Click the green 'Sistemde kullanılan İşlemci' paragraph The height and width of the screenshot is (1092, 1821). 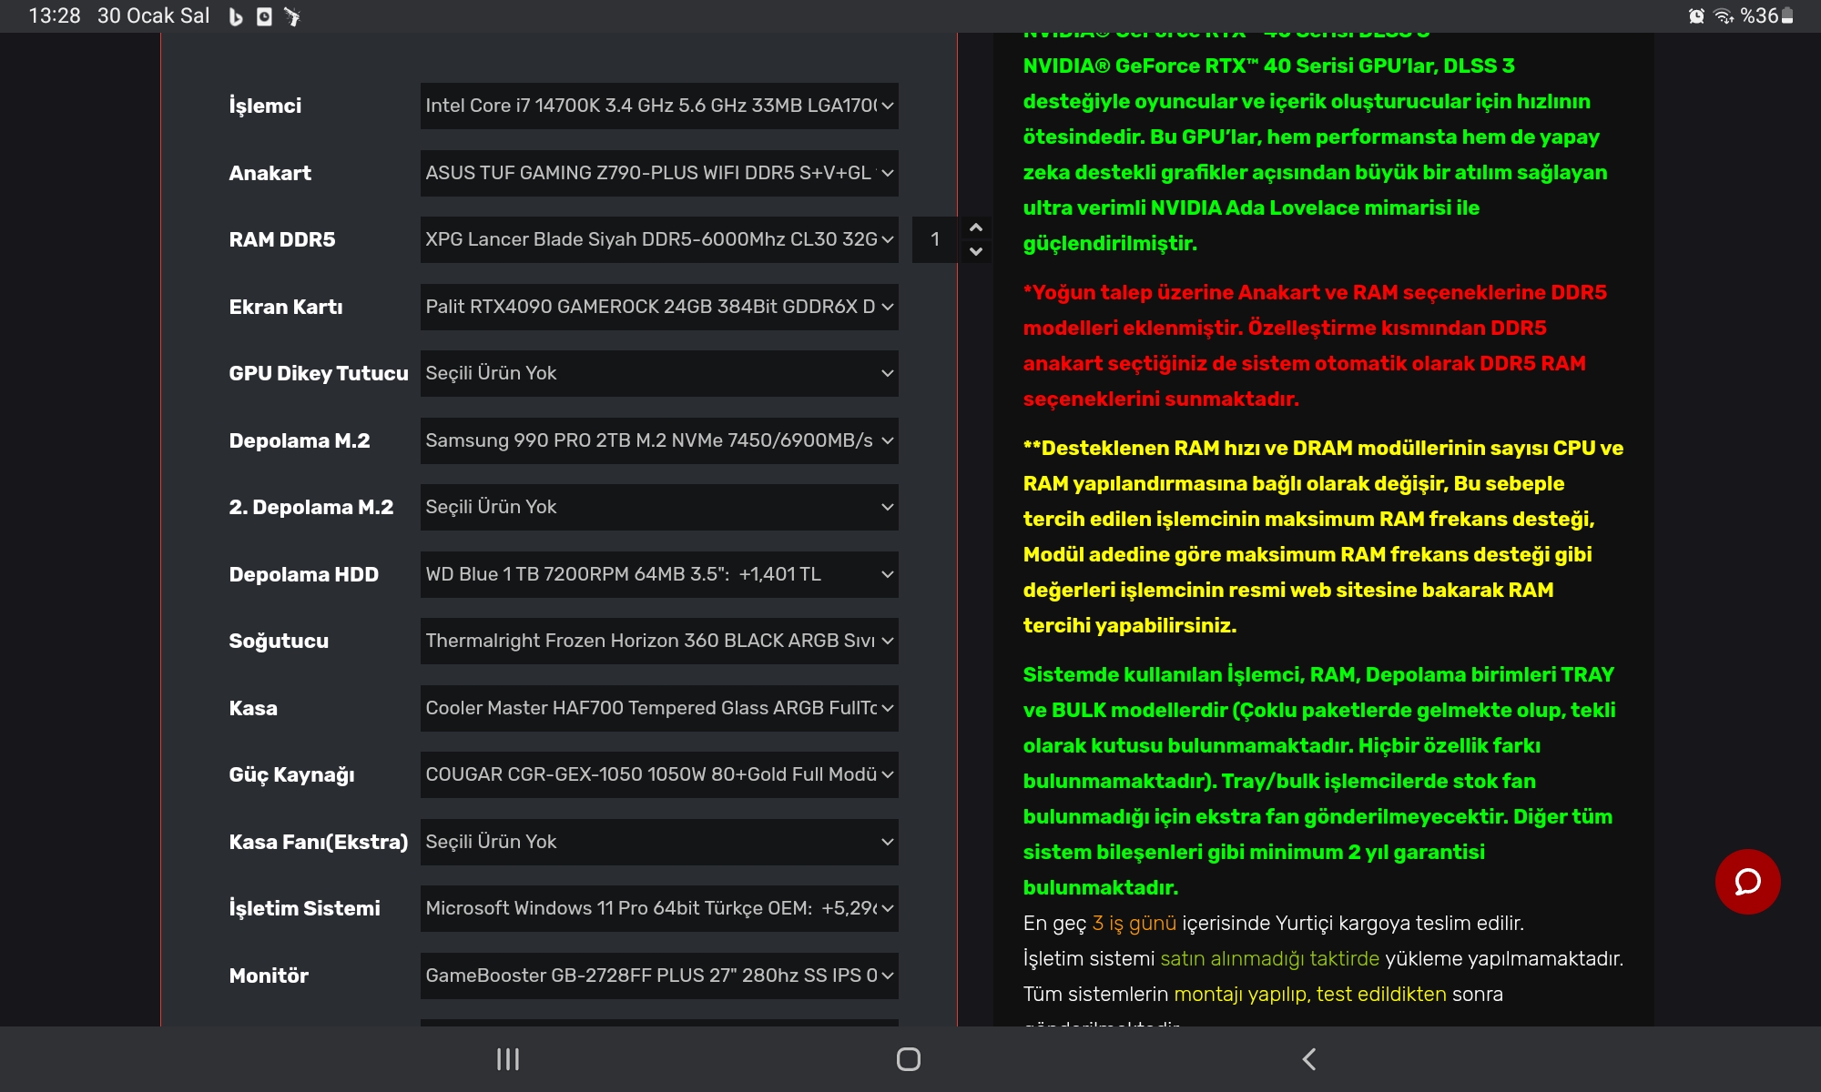click(x=1319, y=781)
